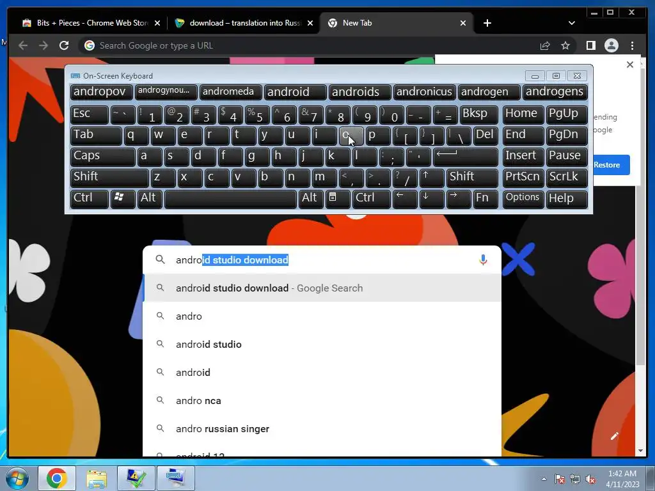Toggle the Fn key on On-Screen Keyboard
Viewport: 655px width, 491px height.
pos(485,198)
